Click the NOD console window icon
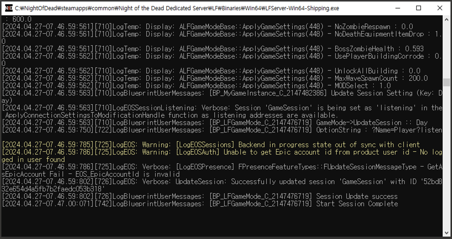452x239 pixels. click(9, 8)
